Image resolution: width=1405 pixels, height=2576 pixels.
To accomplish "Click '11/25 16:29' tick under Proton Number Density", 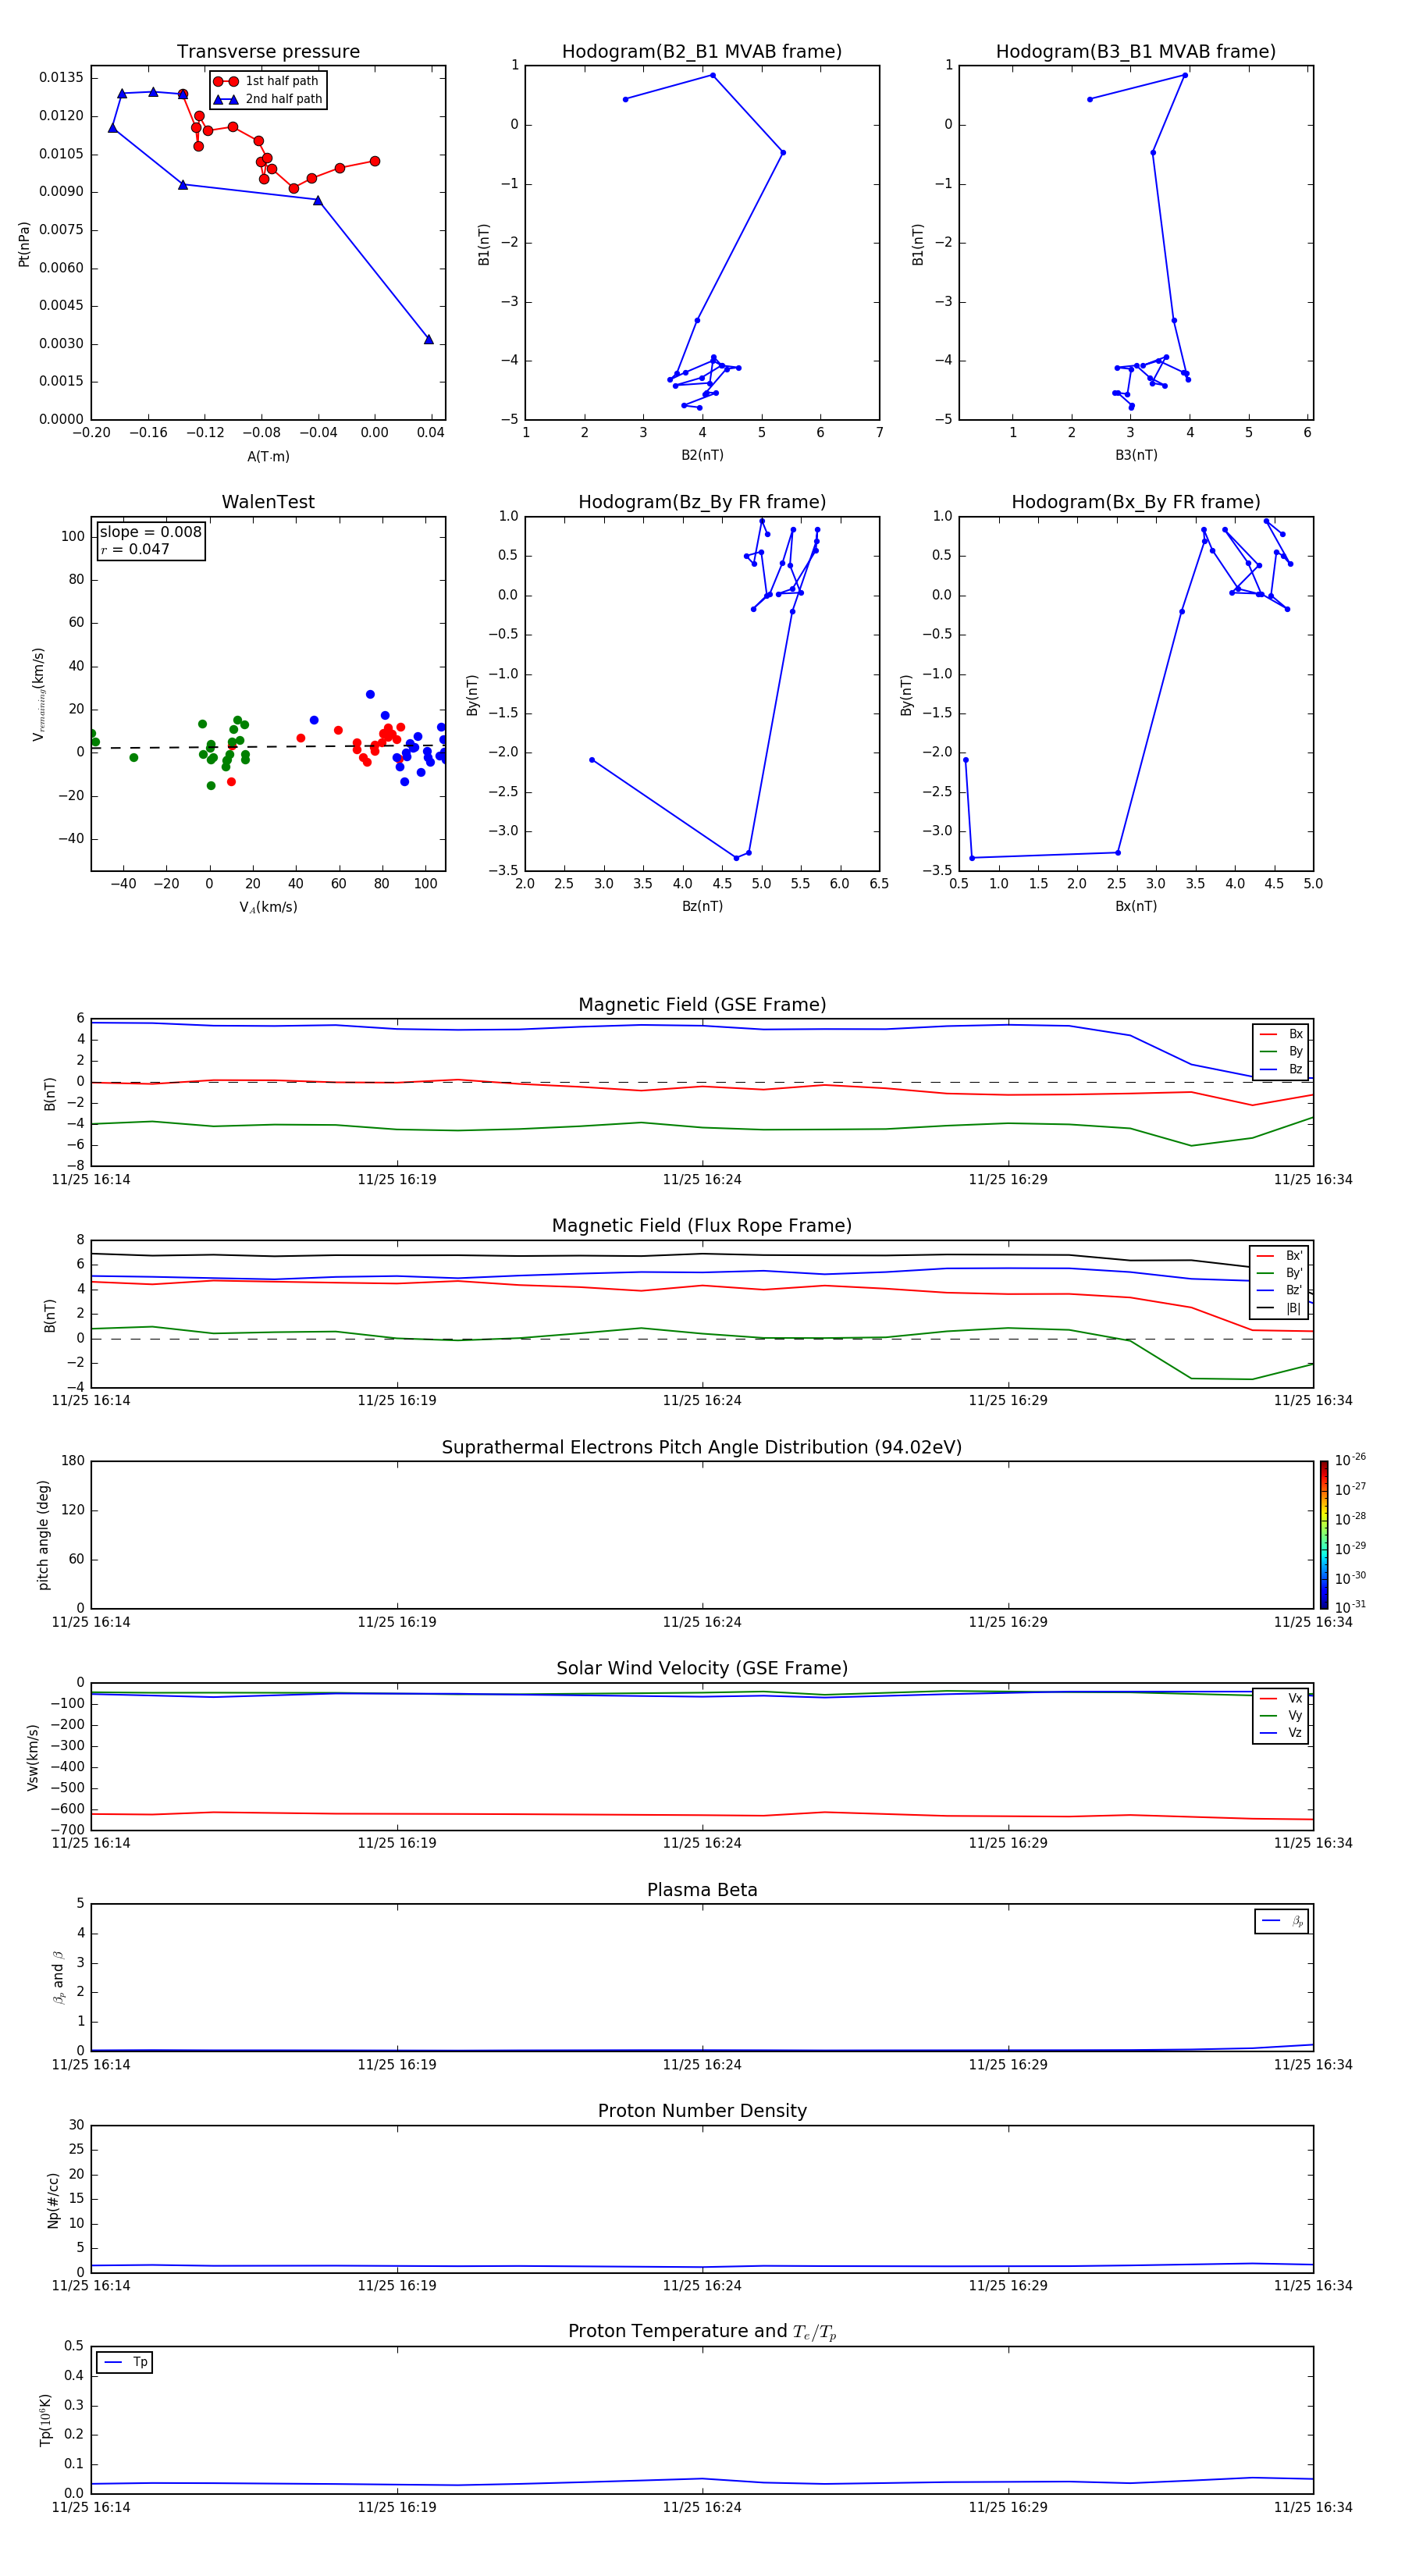I will tap(1008, 2285).
